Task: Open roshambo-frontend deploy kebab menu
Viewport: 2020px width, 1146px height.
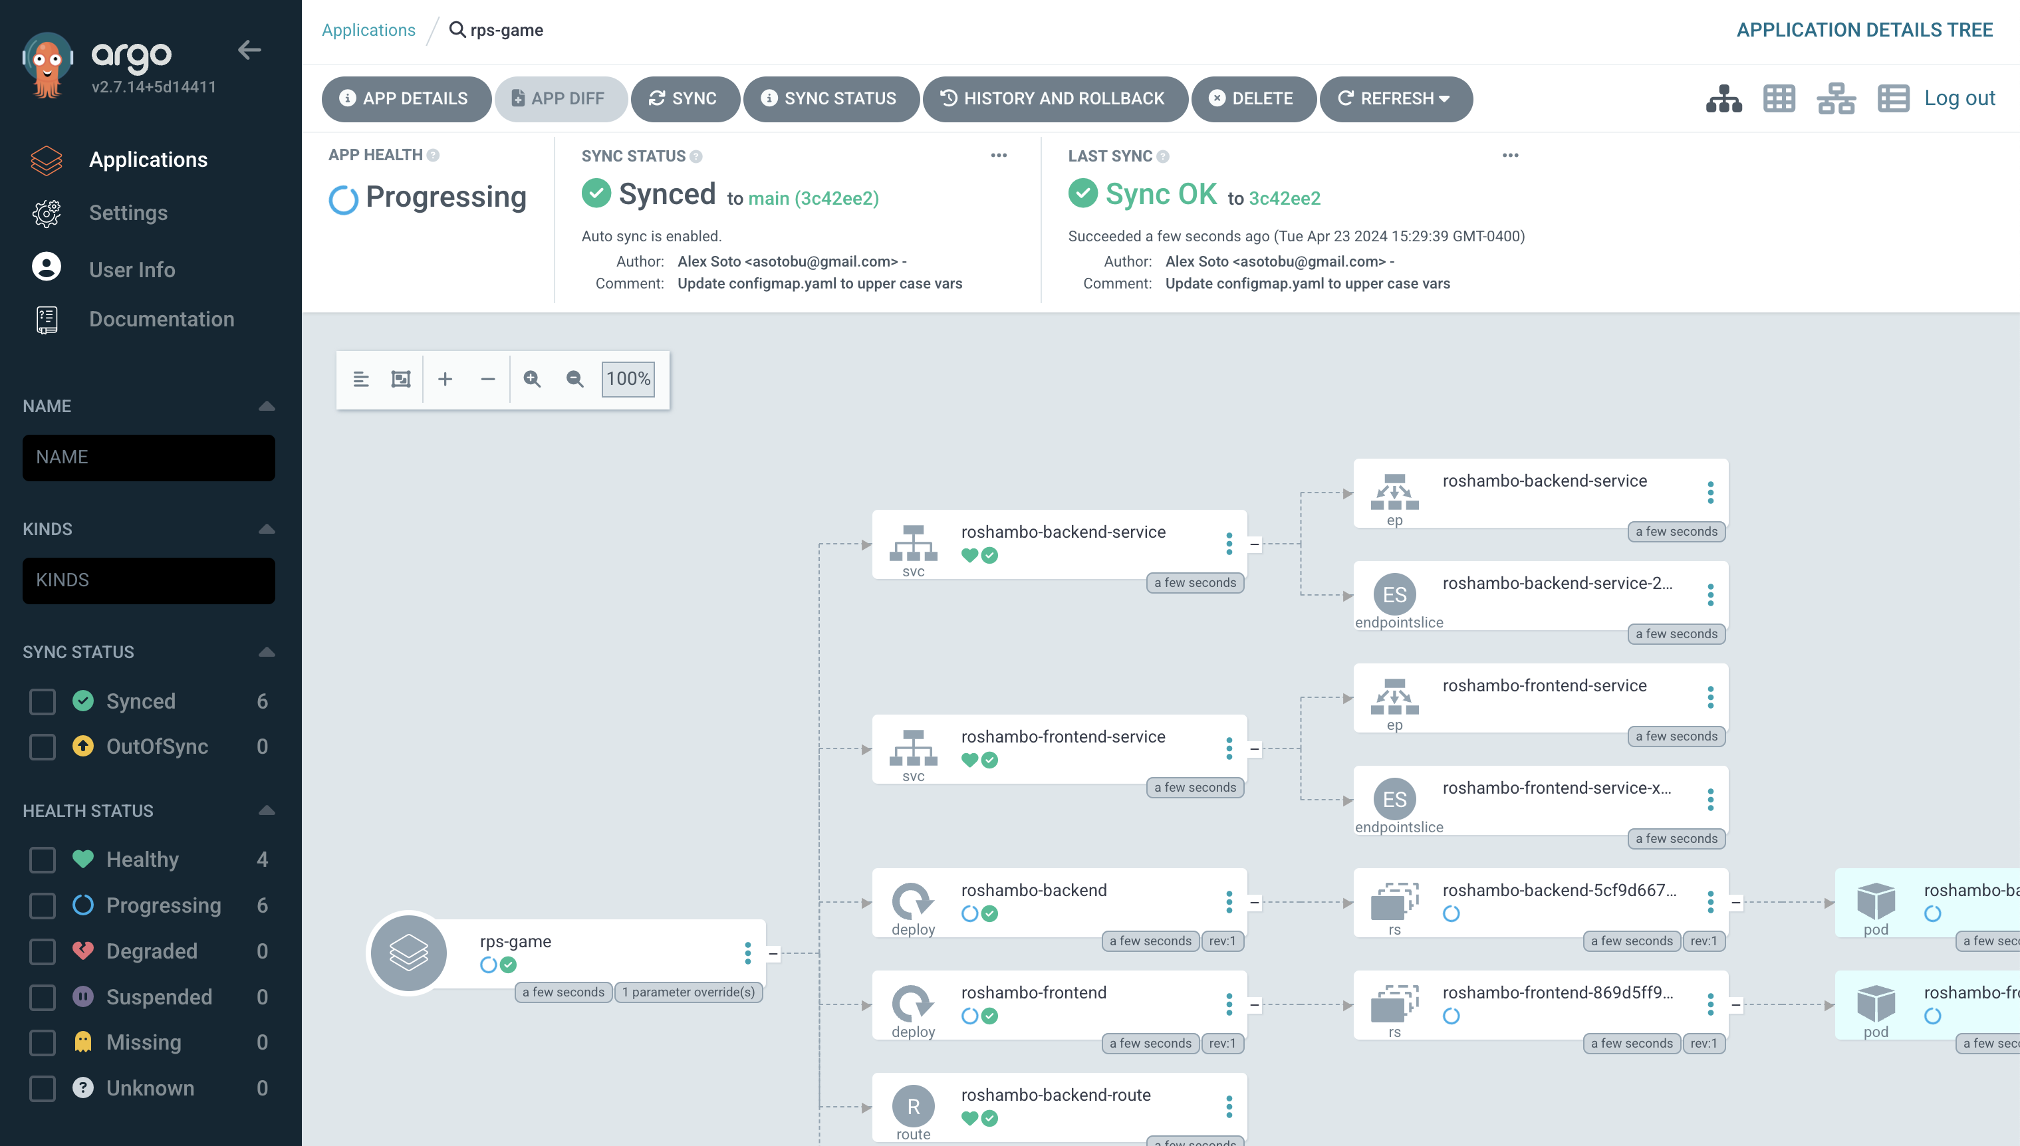Action: click(1229, 1004)
